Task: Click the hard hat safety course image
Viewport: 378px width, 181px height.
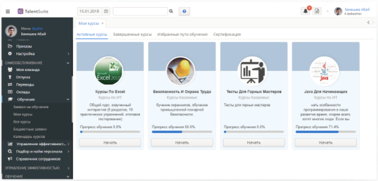Action: [x=180, y=71]
